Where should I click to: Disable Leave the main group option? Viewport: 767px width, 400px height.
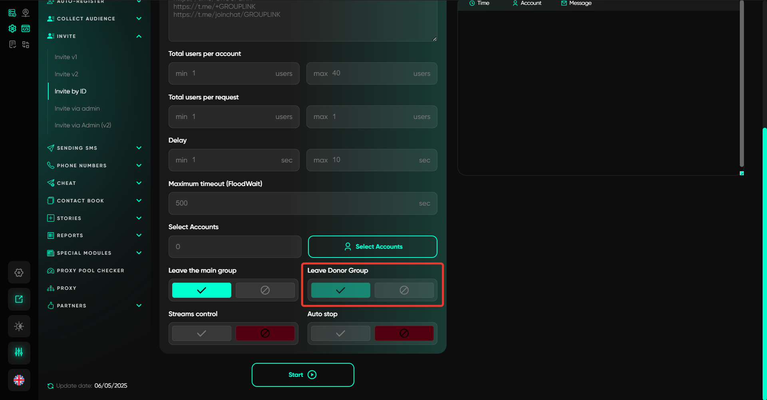(265, 290)
